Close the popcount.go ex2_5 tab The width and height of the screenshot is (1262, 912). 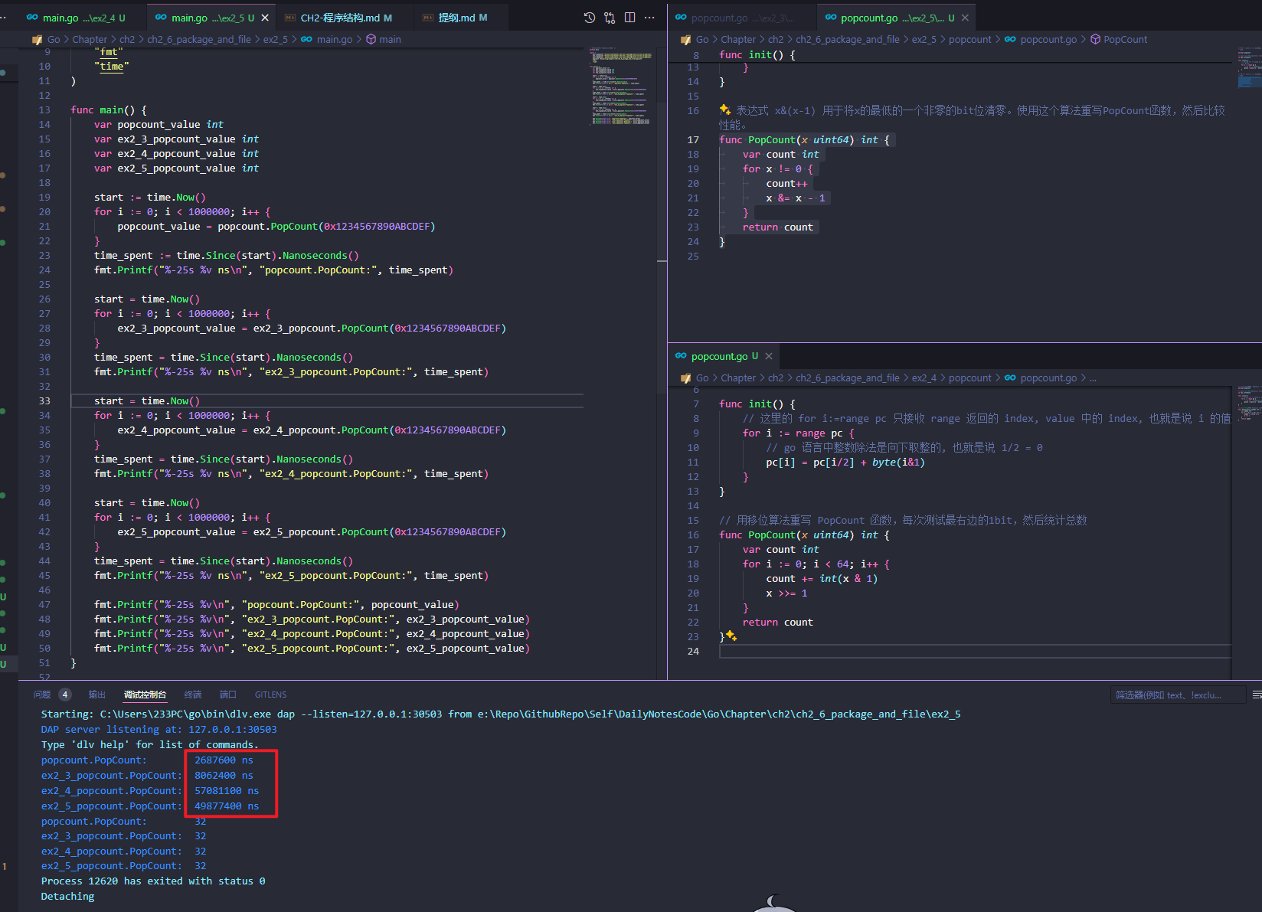pos(965,18)
